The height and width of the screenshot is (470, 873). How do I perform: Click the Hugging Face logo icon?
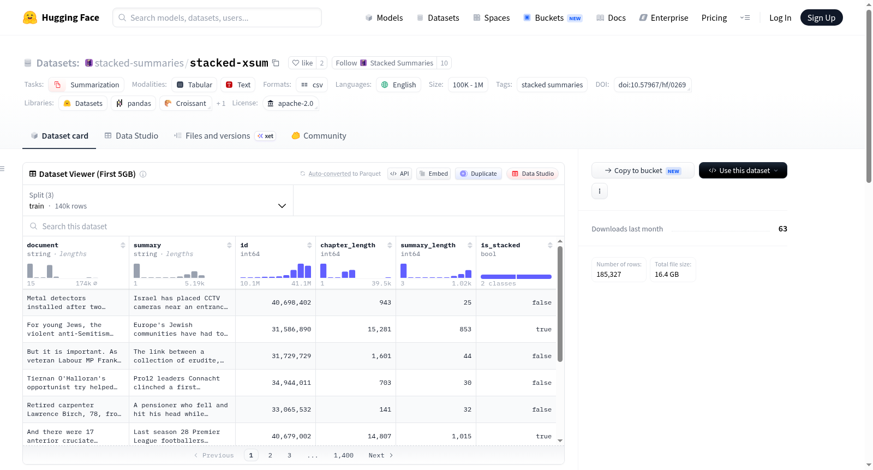(x=30, y=17)
